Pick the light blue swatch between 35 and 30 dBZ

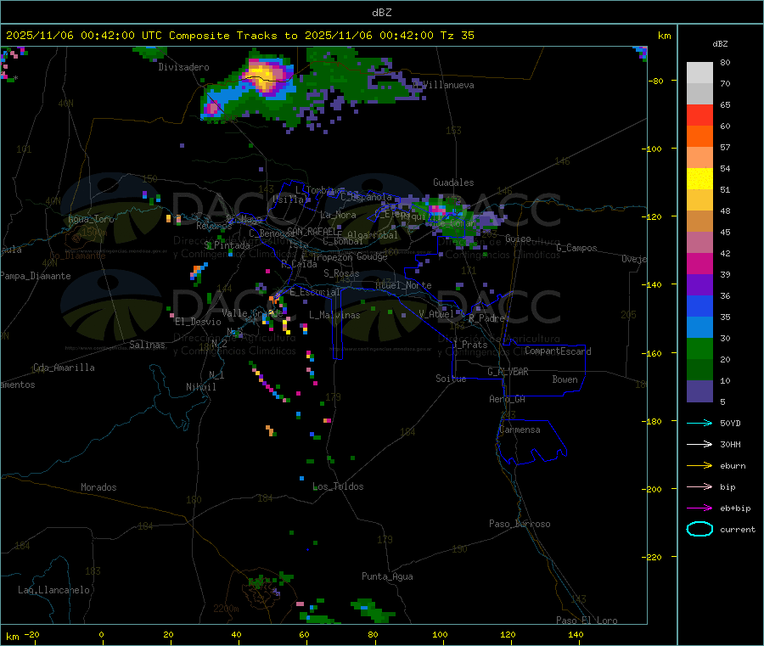click(699, 328)
